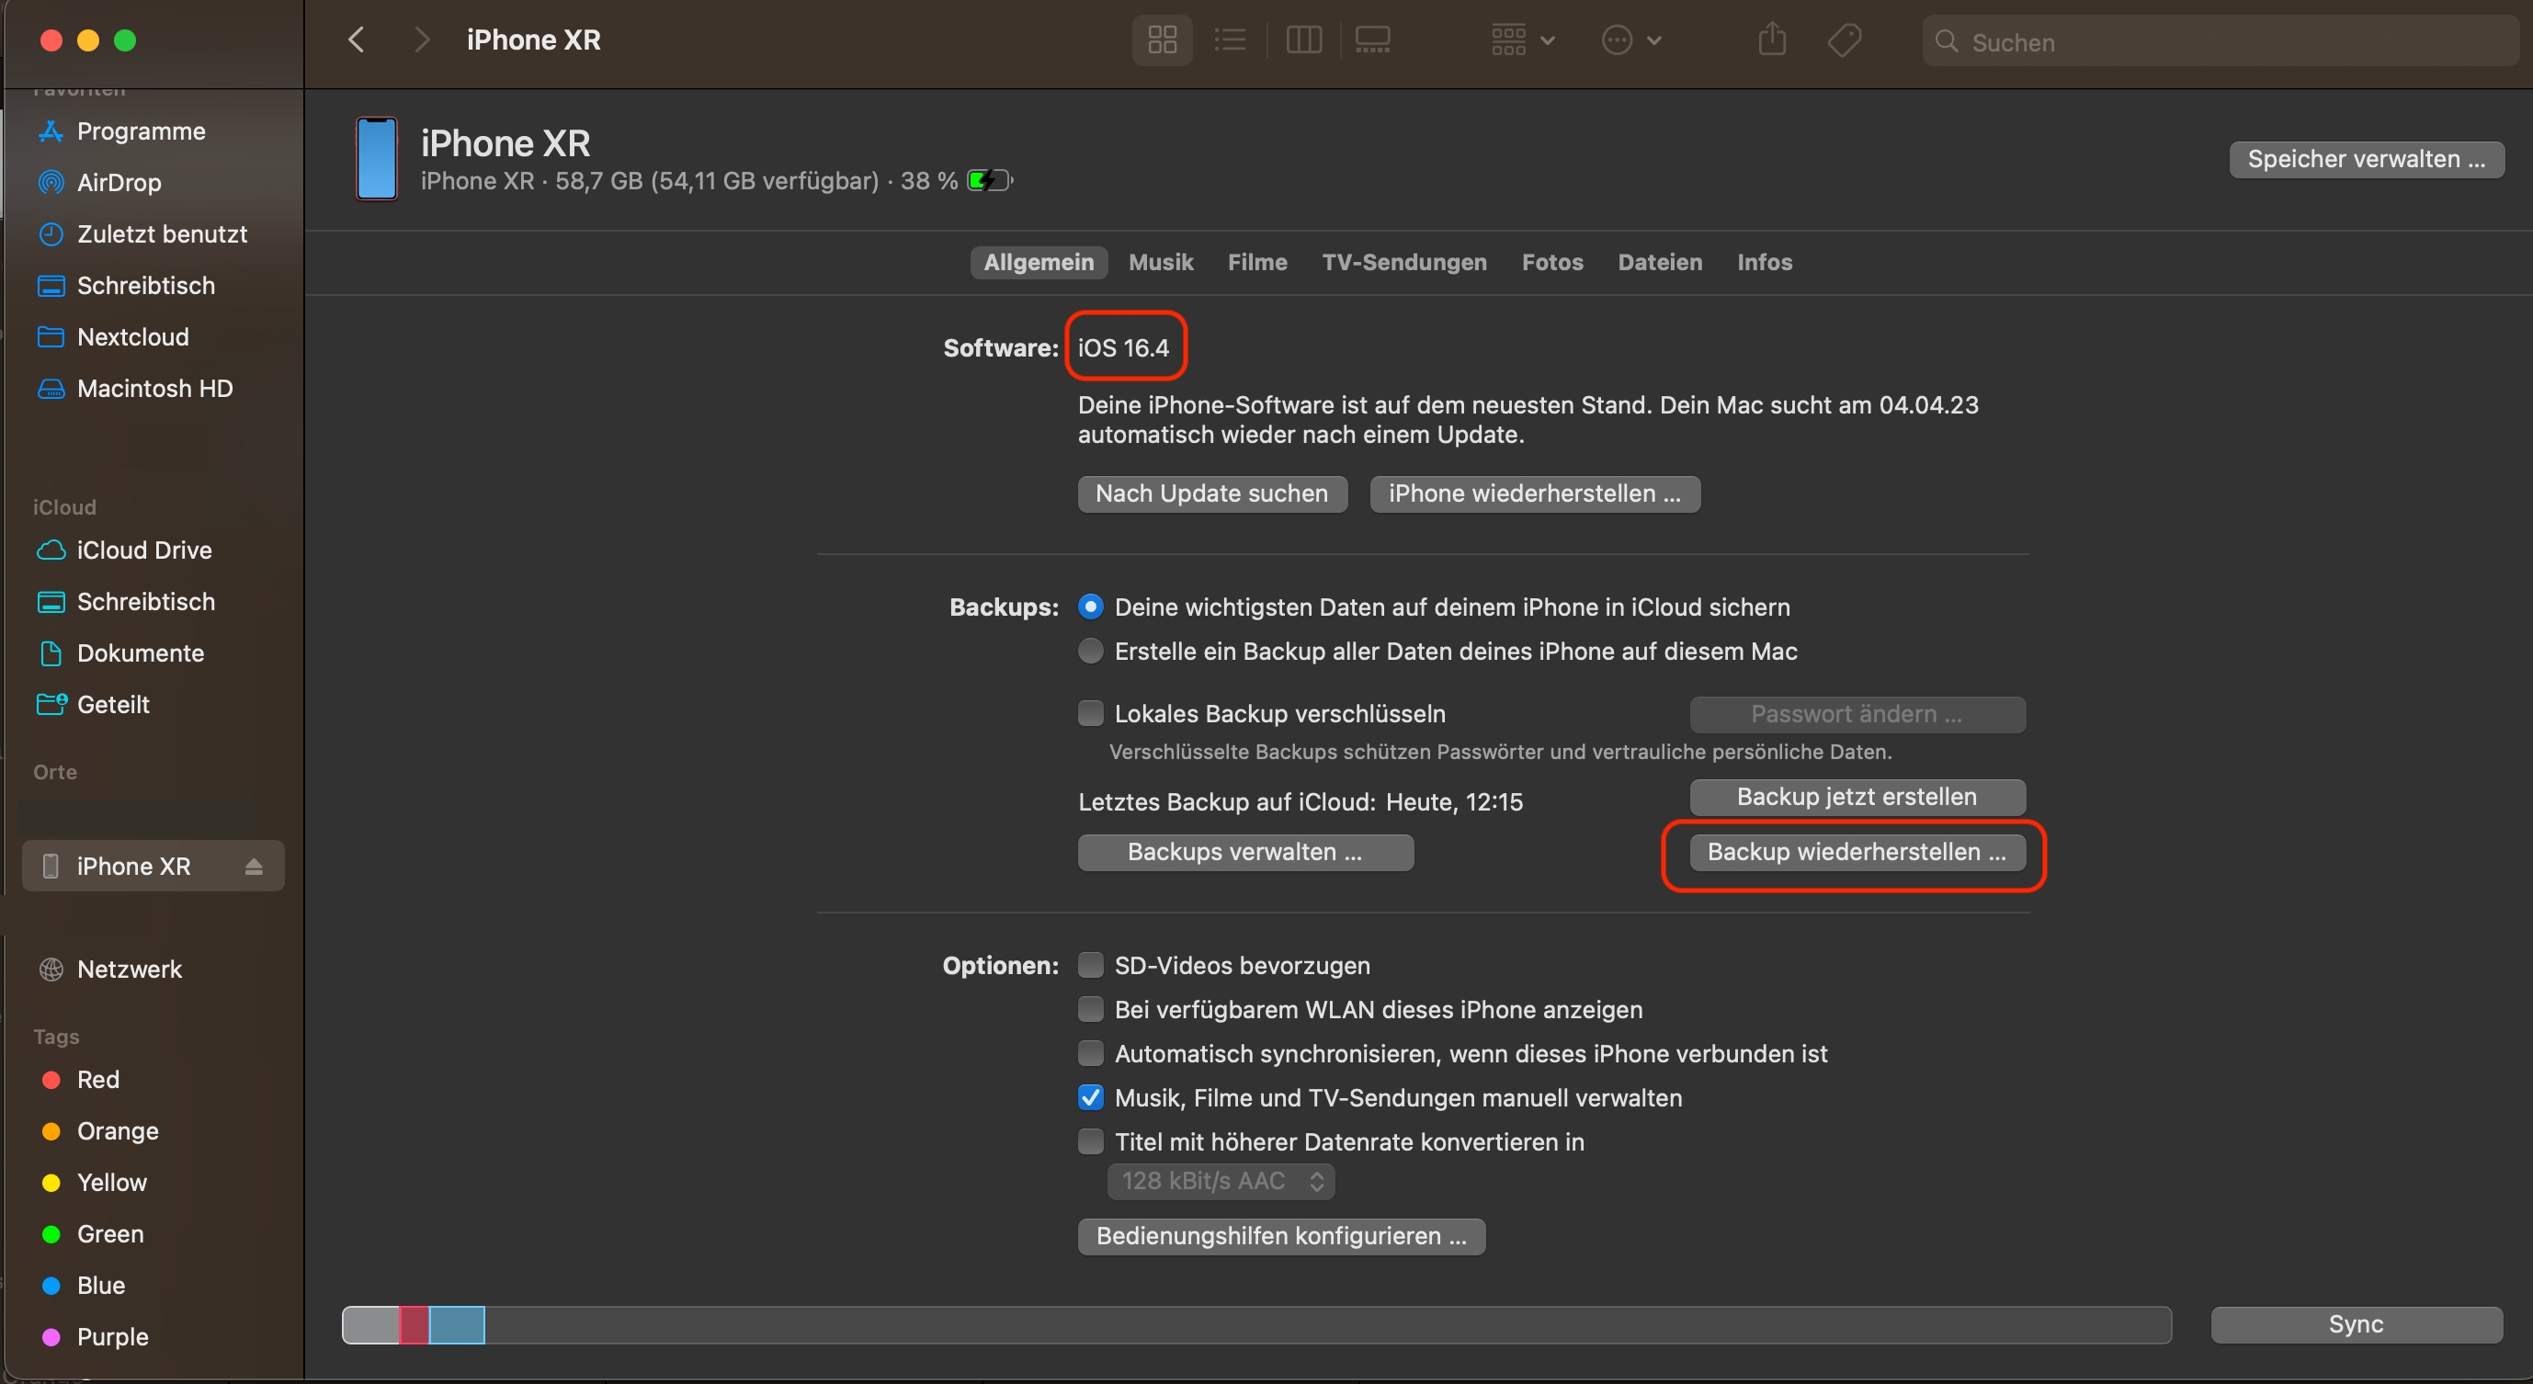
Task: Open the 128 kBit/s AAC bitrate dropdown
Action: pos(1221,1181)
